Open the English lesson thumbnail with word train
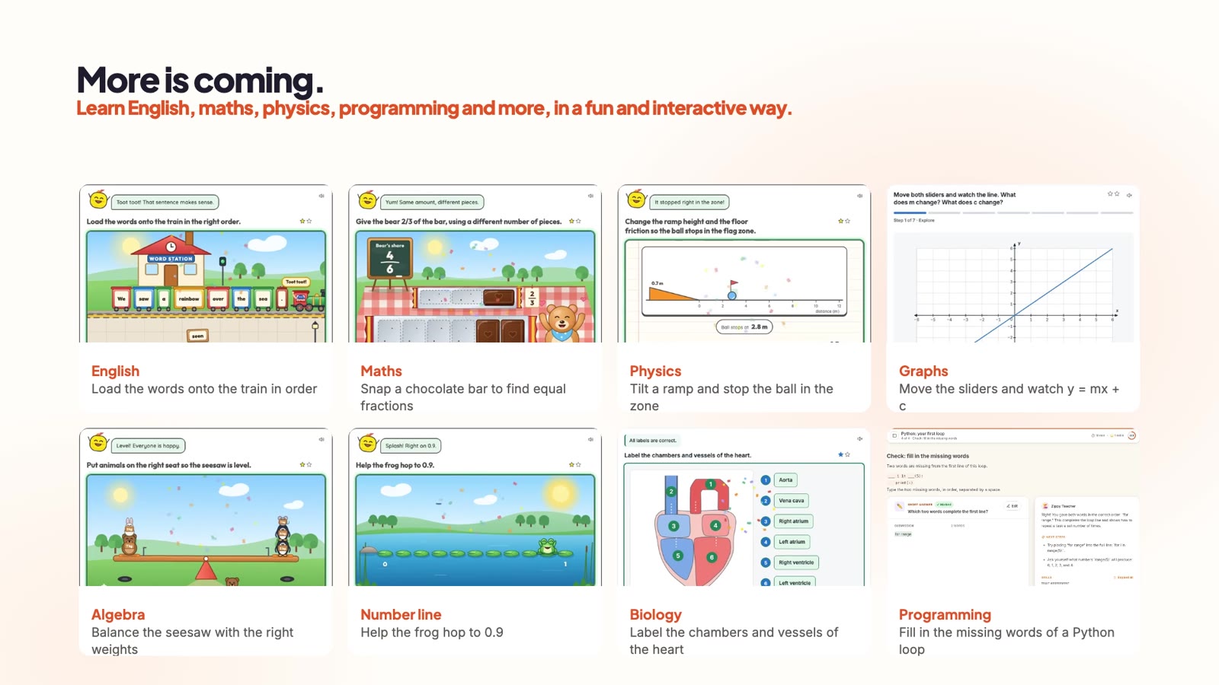Viewport: 1219px width, 685px height. point(206,263)
